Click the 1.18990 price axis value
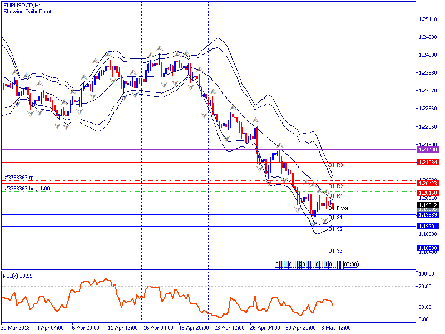This screenshot has height=334, width=445. (x=428, y=234)
